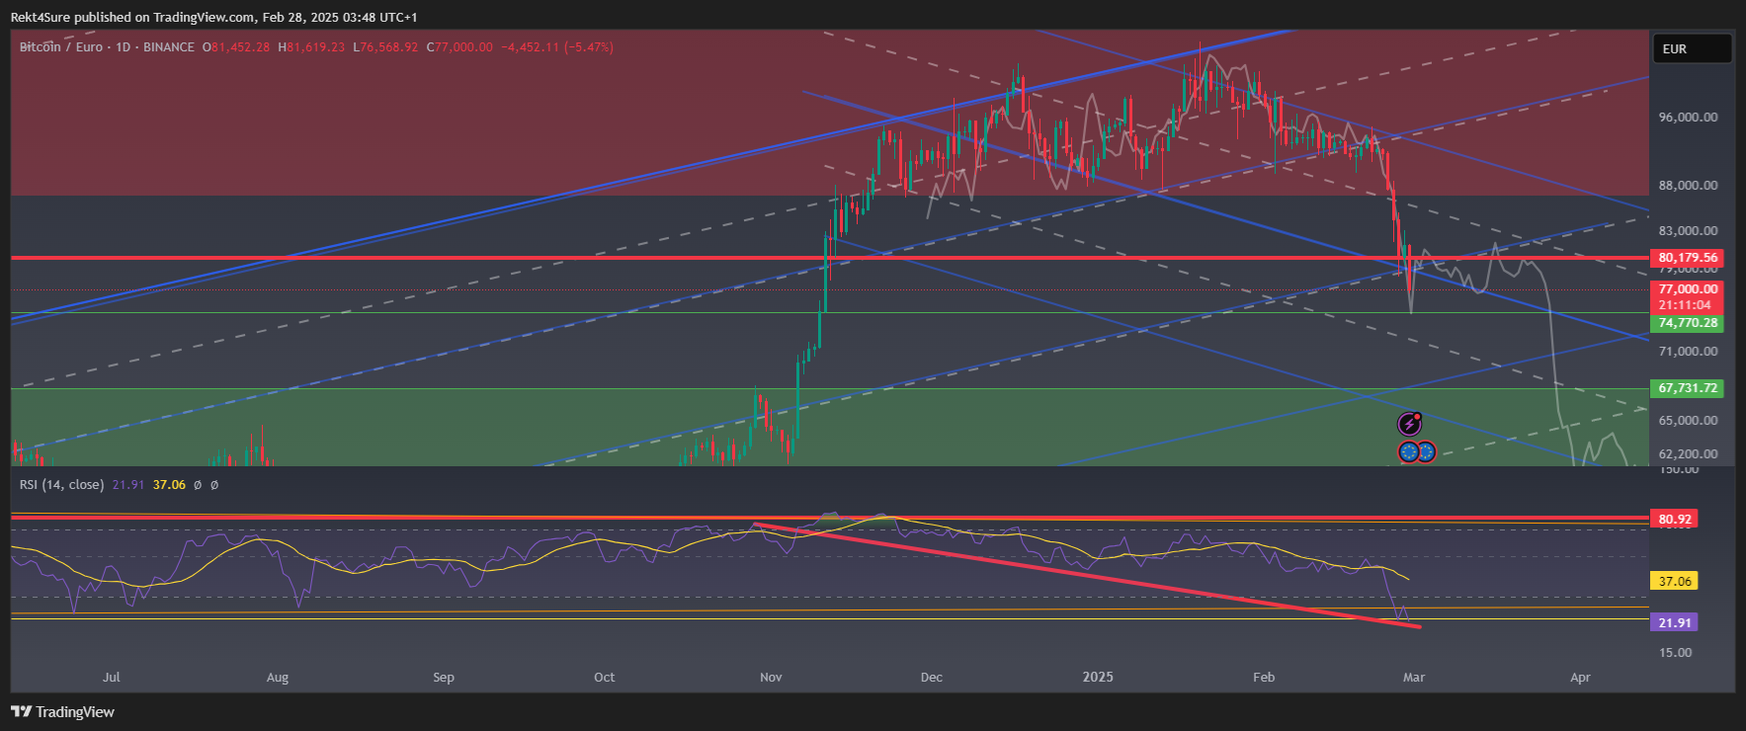
Task: Click the 1D interval label in legend
Action: coord(124,46)
